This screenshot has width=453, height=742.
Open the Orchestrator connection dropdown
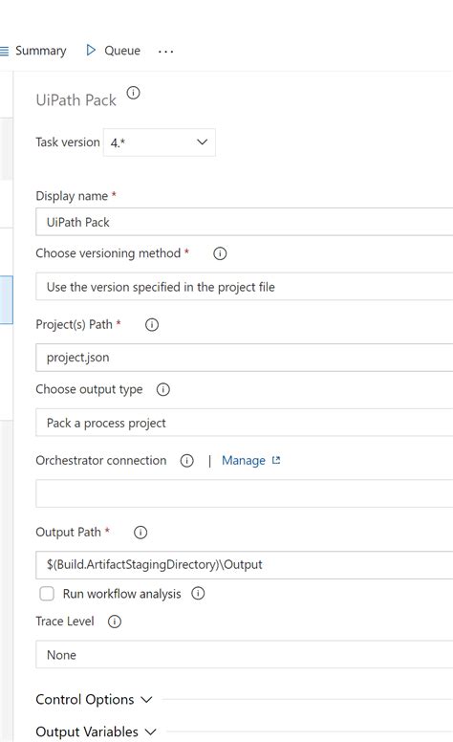pyautogui.click(x=244, y=493)
